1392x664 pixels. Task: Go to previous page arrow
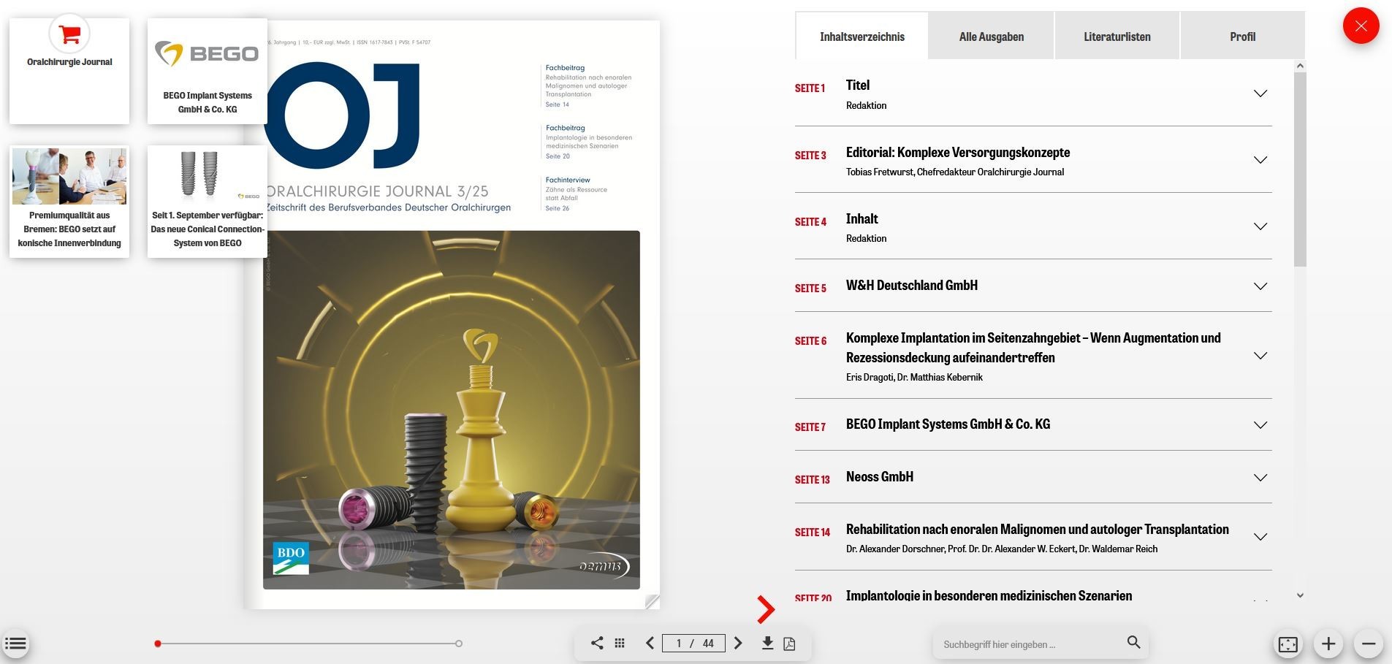point(650,643)
